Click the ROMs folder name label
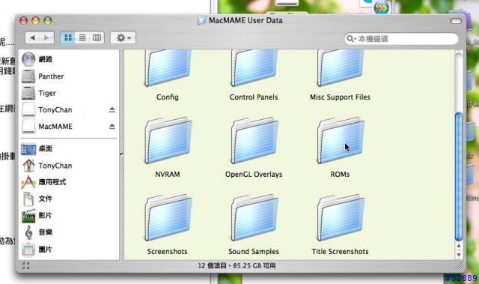The height and width of the screenshot is (284, 479). [340, 175]
